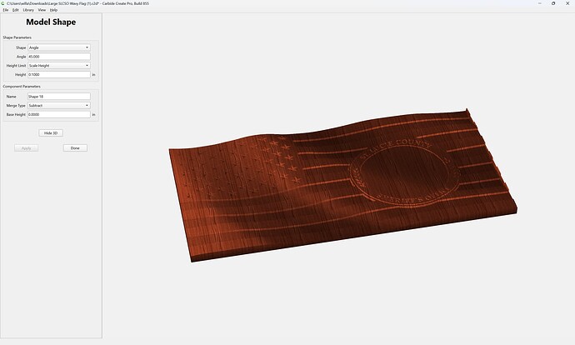This screenshot has height=345, width=575.
Task: Open the Library menu
Action: click(28, 10)
